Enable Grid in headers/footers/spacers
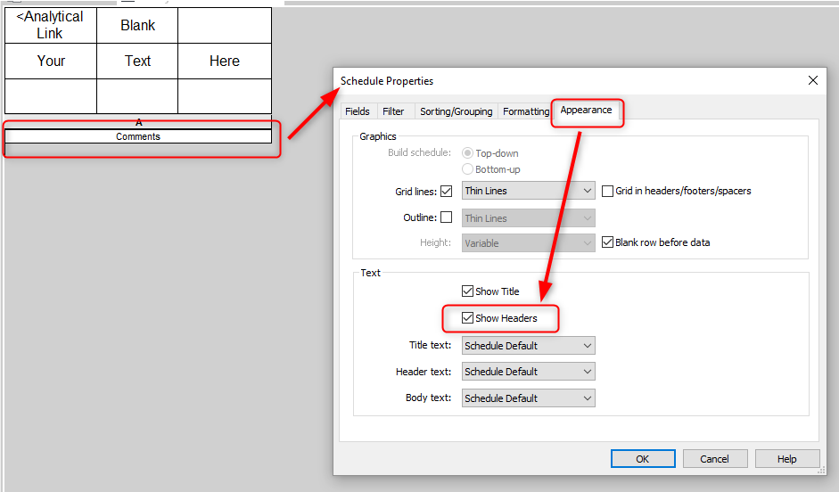The height and width of the screenshot is (492, 839). pyautogui.click(x=607, y=191)
